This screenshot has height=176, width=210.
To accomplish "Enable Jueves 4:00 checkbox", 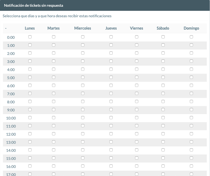I will (111, 69).
